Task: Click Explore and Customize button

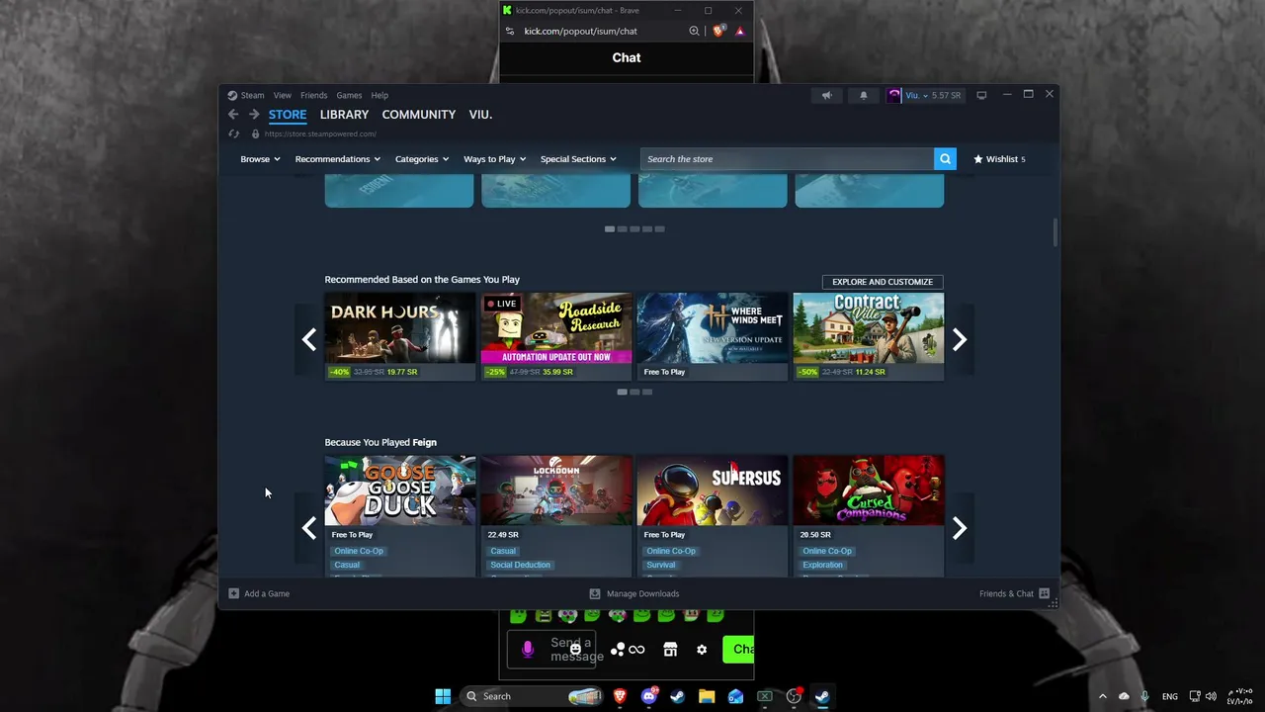Action: pyautogui.click(x=883, y=282)
